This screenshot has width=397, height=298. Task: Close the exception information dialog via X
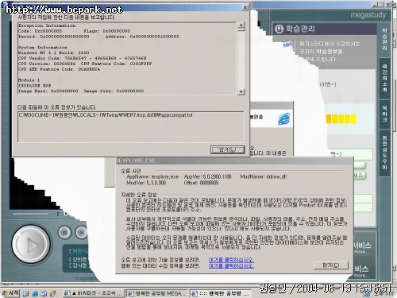(x=245, y=7)
